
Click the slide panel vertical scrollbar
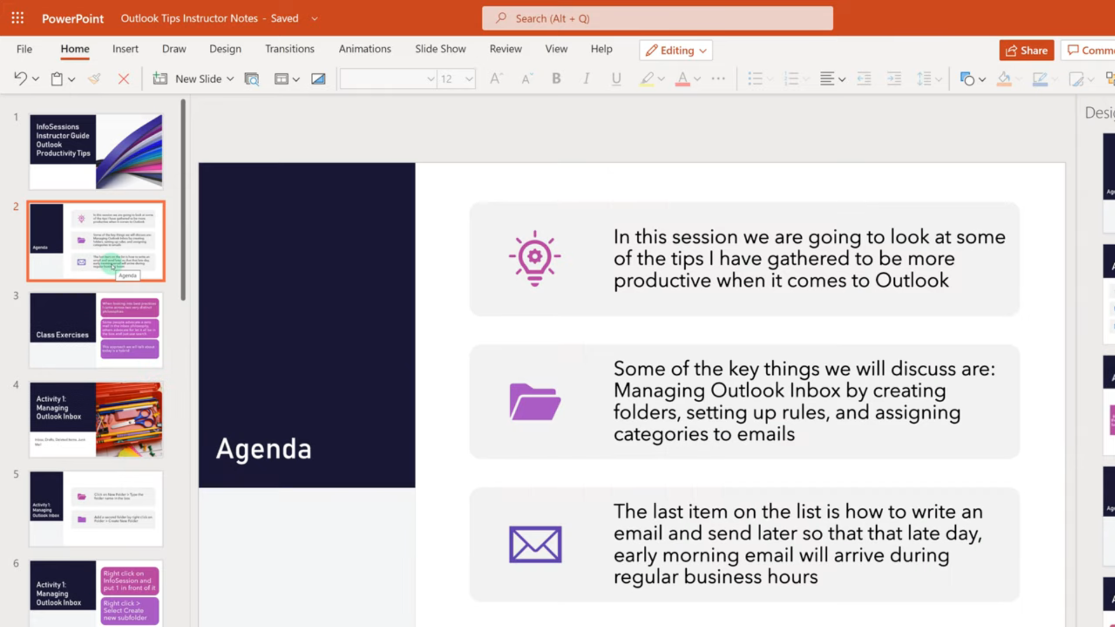click(x=183, y=200)
